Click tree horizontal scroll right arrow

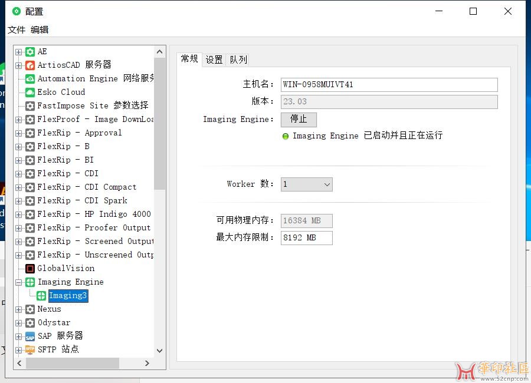click(147, 363)
